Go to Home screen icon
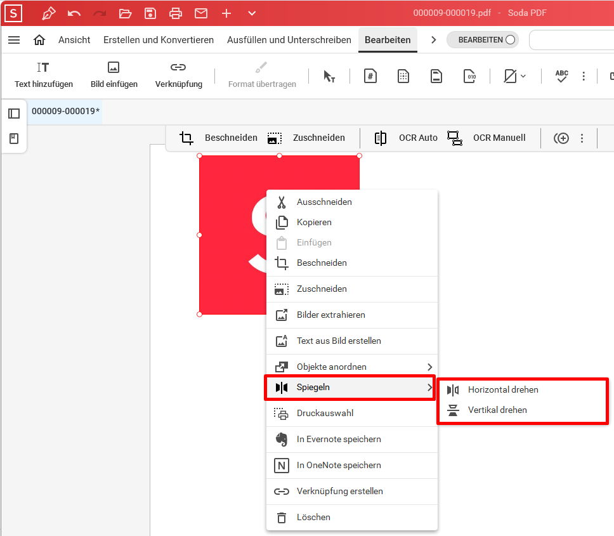The width and height of the screenshot is (614, 536). coord(39,40)
